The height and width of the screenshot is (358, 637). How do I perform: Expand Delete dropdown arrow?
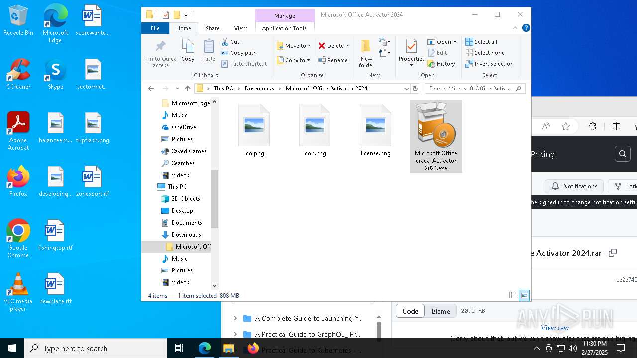347,46
